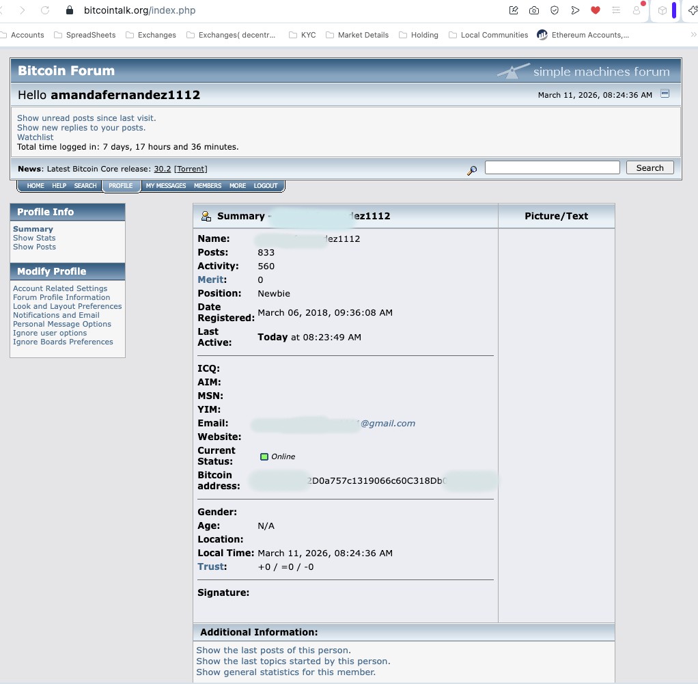Image resolution: width=698 pixels, height=684 pixels.
Task: Open the browser menu lines icon
Action: pyautogui.click(x=616, y=10)
